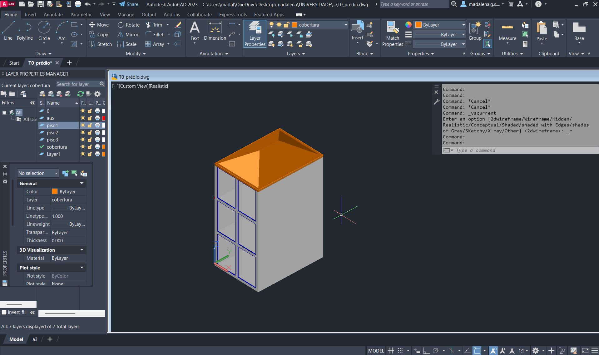
Task: Select the Dimension annotation tool
Action: coord(215,31)
